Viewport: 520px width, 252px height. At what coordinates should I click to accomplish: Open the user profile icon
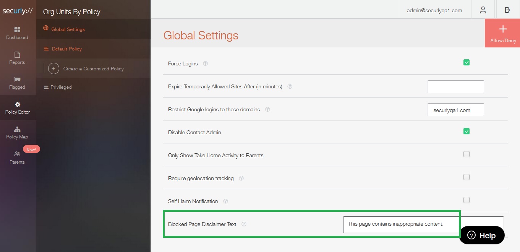tap(483, 10)
